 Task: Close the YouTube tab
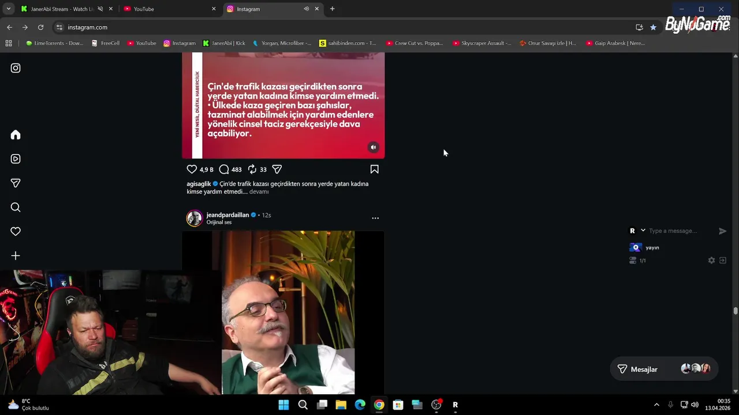(x=214, y=9)
